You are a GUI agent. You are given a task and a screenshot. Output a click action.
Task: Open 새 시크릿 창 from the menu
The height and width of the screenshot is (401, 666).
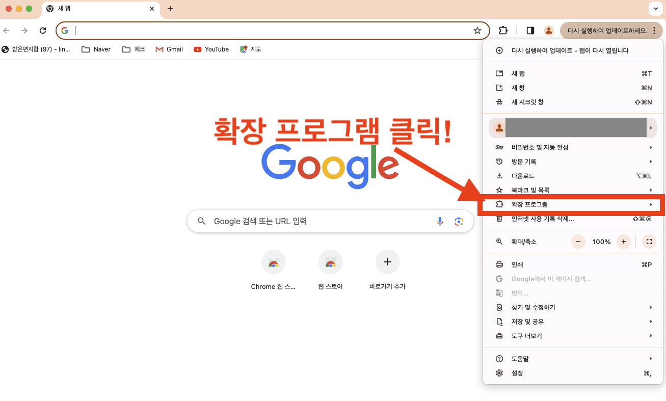click(x=529, y=102)
